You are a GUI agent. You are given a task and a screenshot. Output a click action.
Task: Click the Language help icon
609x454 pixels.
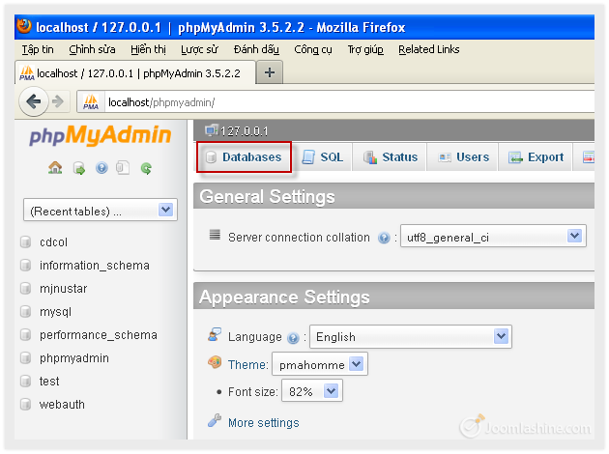[x=293, y=338]
